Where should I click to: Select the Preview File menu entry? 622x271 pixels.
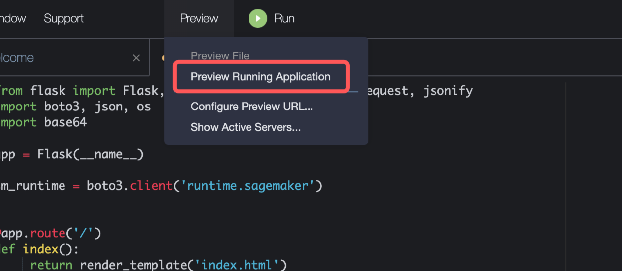pos(220,56)
